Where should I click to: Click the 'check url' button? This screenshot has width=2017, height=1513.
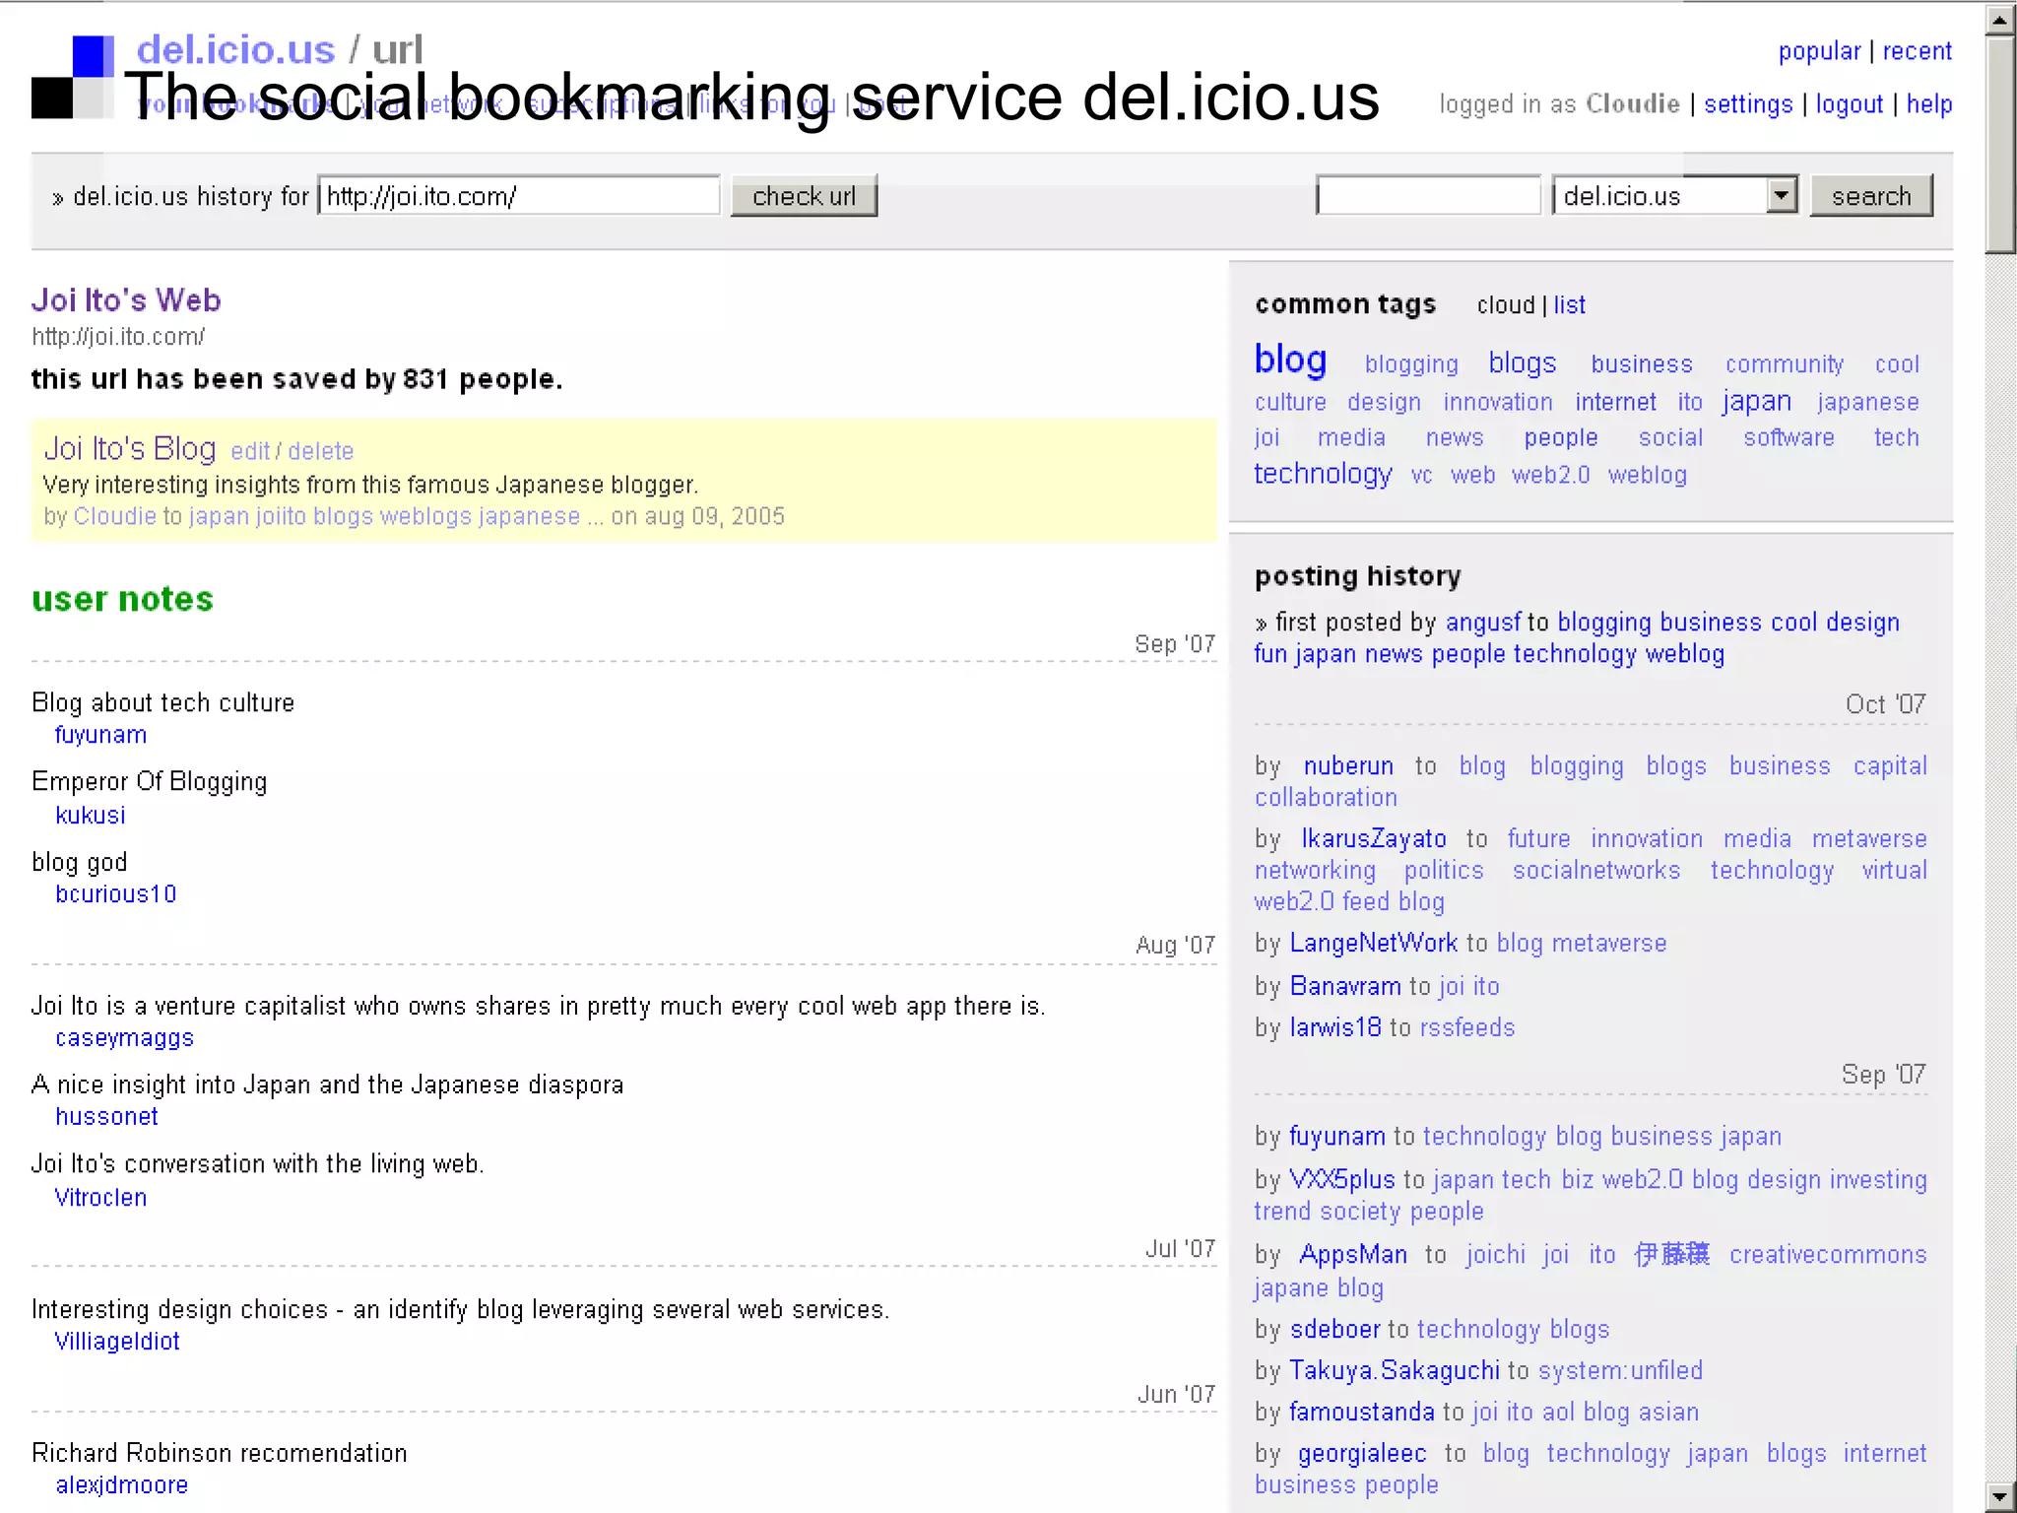(804, 196)
